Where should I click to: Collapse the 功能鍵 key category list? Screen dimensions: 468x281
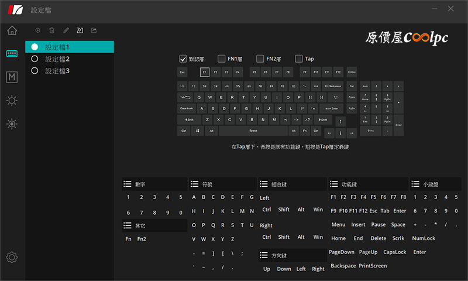[333, 184]
